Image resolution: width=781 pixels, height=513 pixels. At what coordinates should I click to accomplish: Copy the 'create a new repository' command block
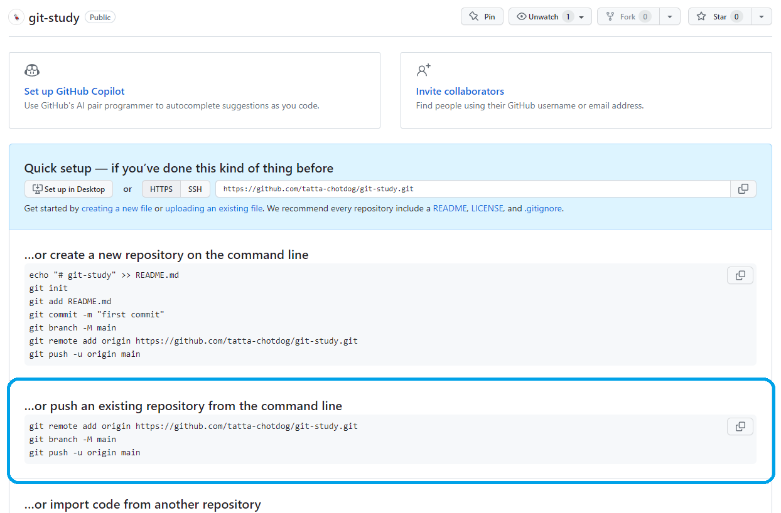click(740, 275)
